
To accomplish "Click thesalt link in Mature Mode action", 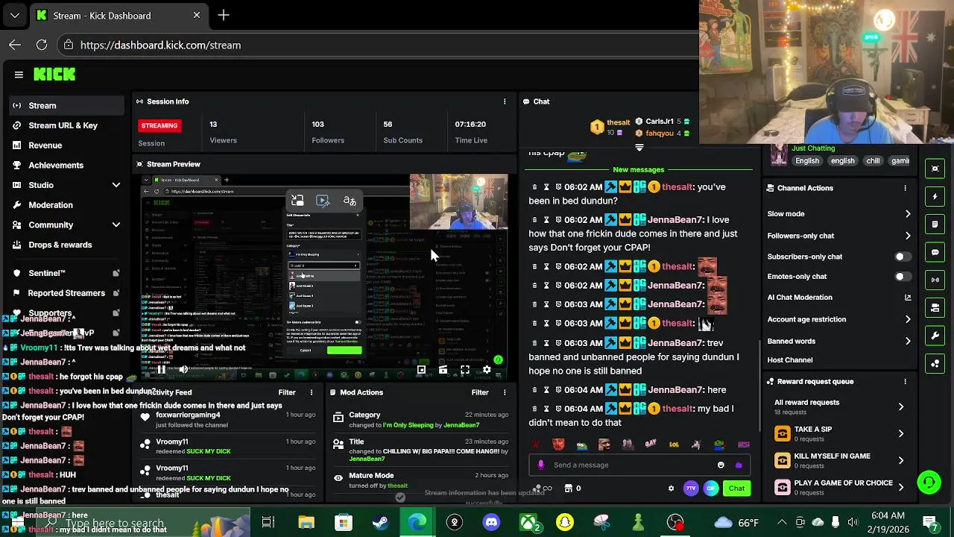I will (x=397, y=486).
